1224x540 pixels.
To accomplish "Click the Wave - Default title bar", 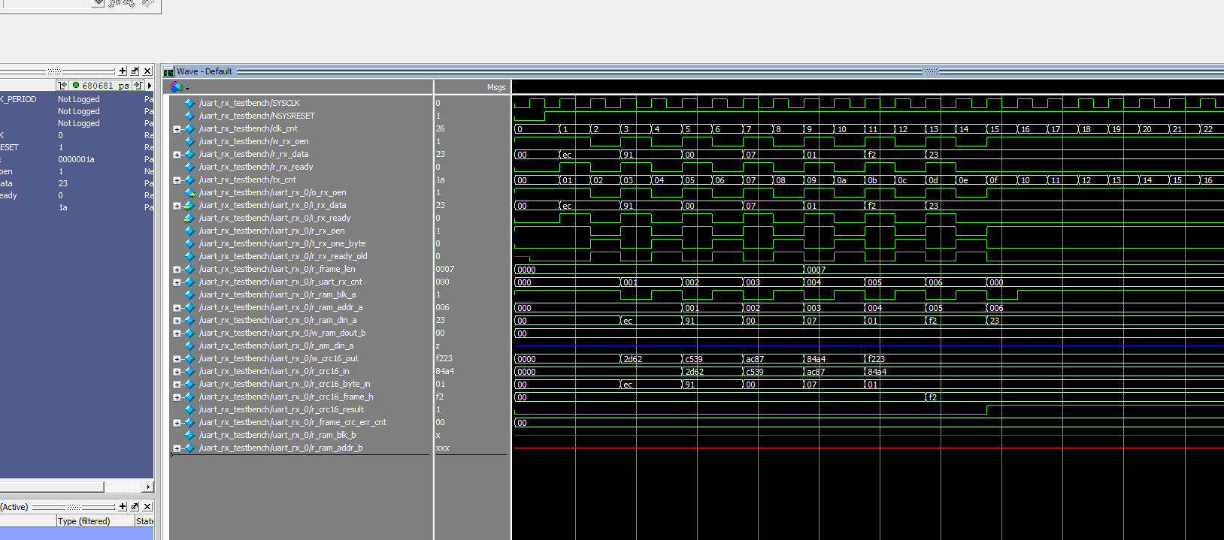I will pyautogui.click(x=692, y=71).
